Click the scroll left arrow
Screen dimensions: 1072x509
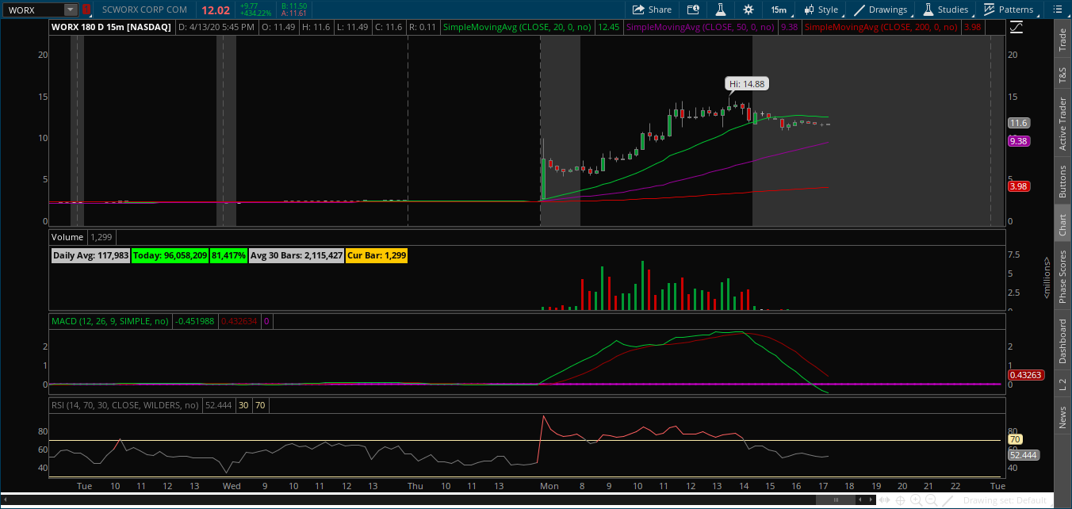(860, 499)
